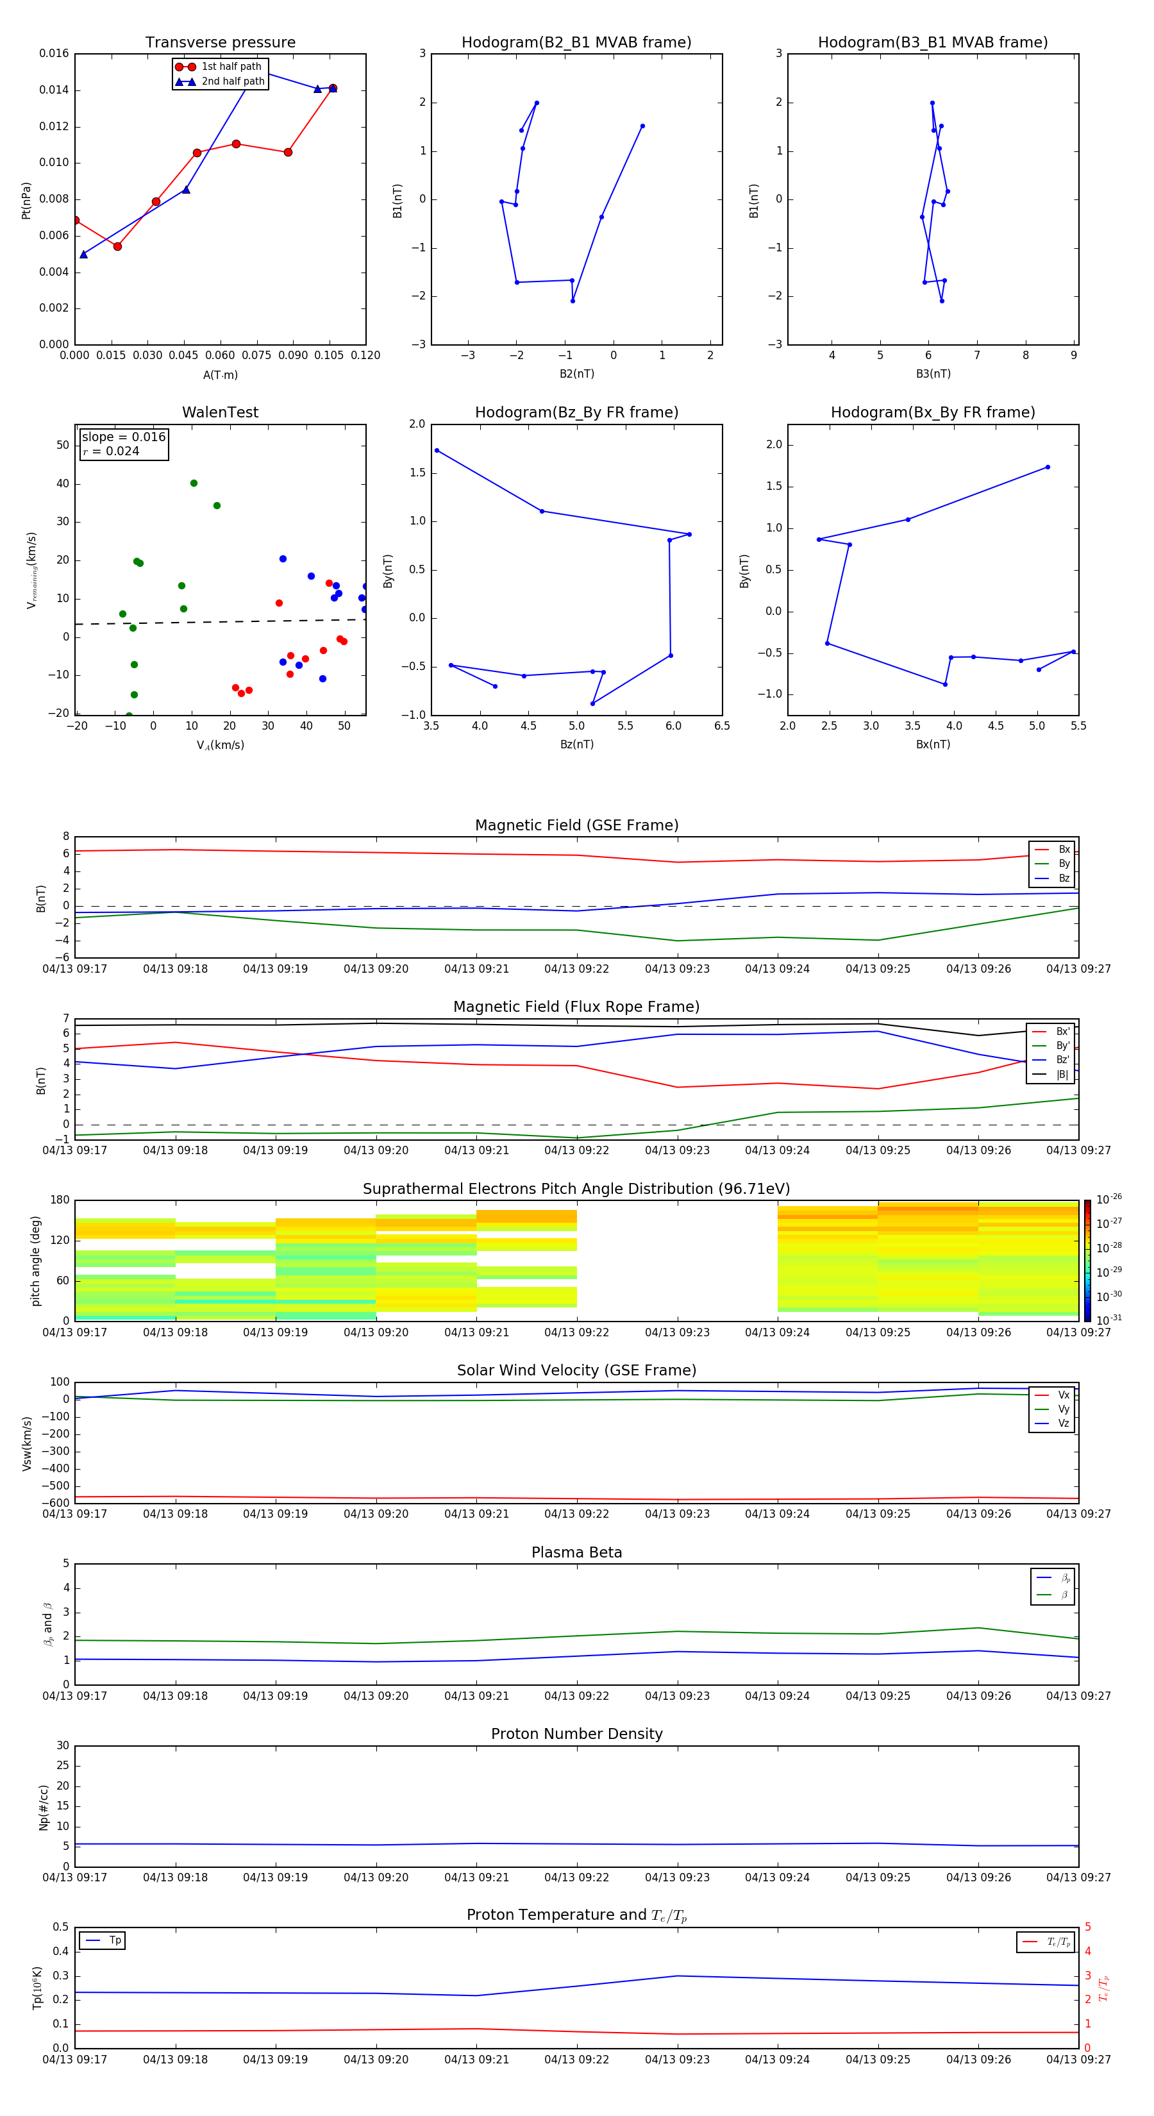Click the 'A(T·m)' x-axis label
Screen dimensions: 1154x2116
pos(220,375)
